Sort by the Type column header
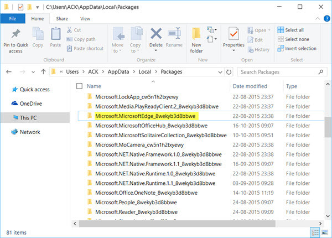 click(x=292, y=86)
